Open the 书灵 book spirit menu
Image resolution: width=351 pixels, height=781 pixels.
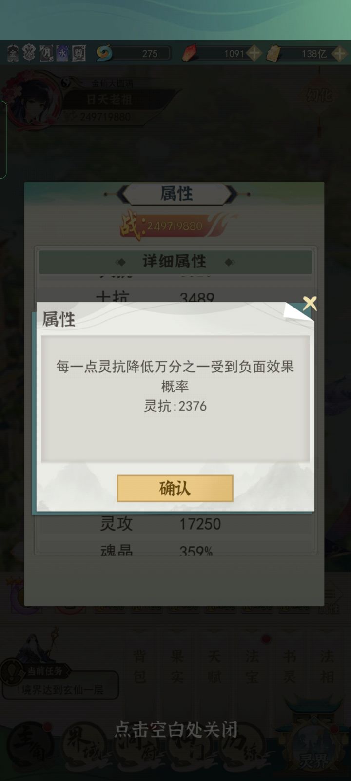[290, 666]
